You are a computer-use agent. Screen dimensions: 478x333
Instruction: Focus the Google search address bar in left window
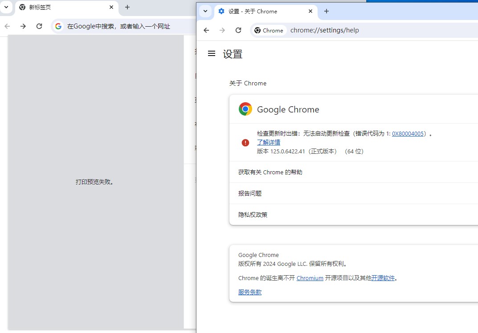(x=123, y=26)
